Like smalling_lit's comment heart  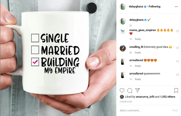178,48
